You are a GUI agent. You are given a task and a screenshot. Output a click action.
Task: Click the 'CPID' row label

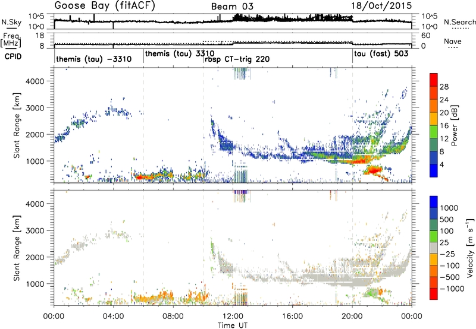13,56
